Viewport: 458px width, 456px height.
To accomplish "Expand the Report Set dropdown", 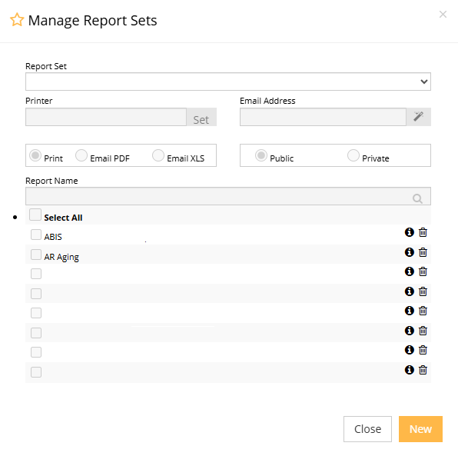I will [228, 82].
